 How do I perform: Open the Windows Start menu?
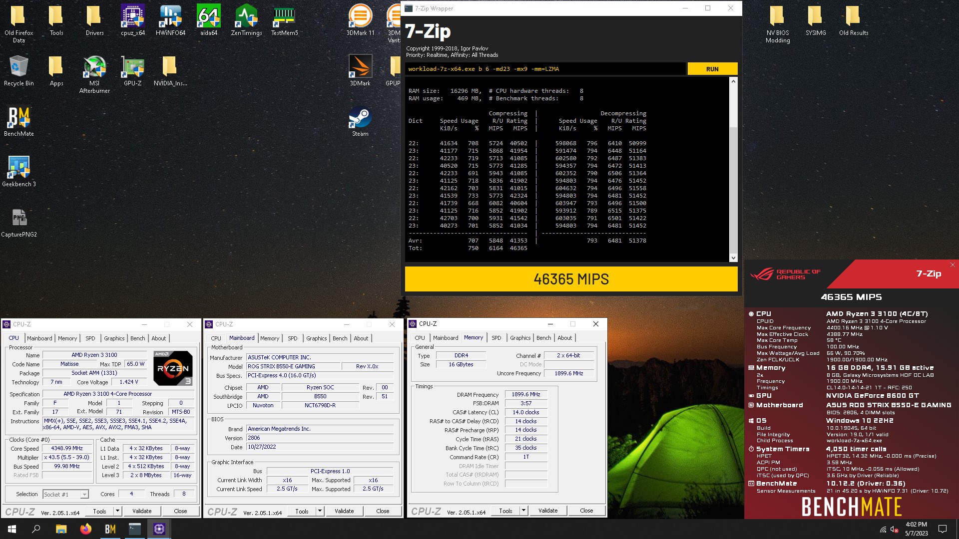(x=12, y=529)
